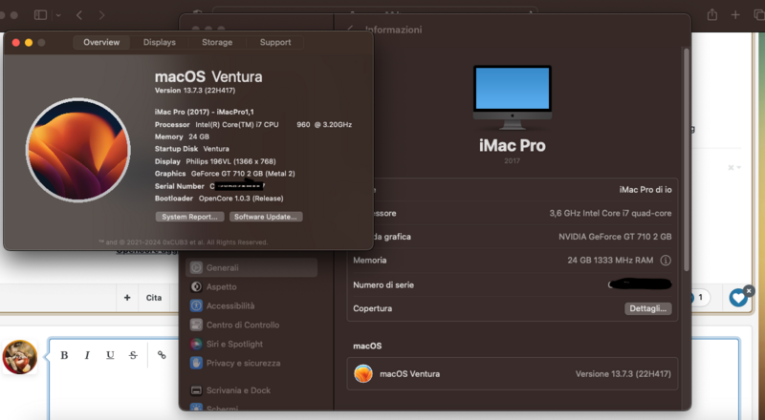Apply italic formatting in the editor
The height and width of the screenshot is (420, 765).
[x=86, y=355]
